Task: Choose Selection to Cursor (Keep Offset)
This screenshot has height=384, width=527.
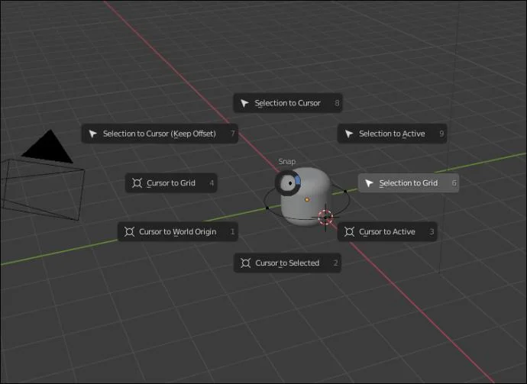Action: coord(160,134)
